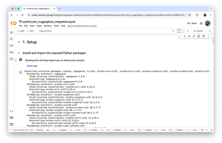Reload the browser page
Image resolution: width=222 pixels, height=143 pixels.
click(22, 15)
